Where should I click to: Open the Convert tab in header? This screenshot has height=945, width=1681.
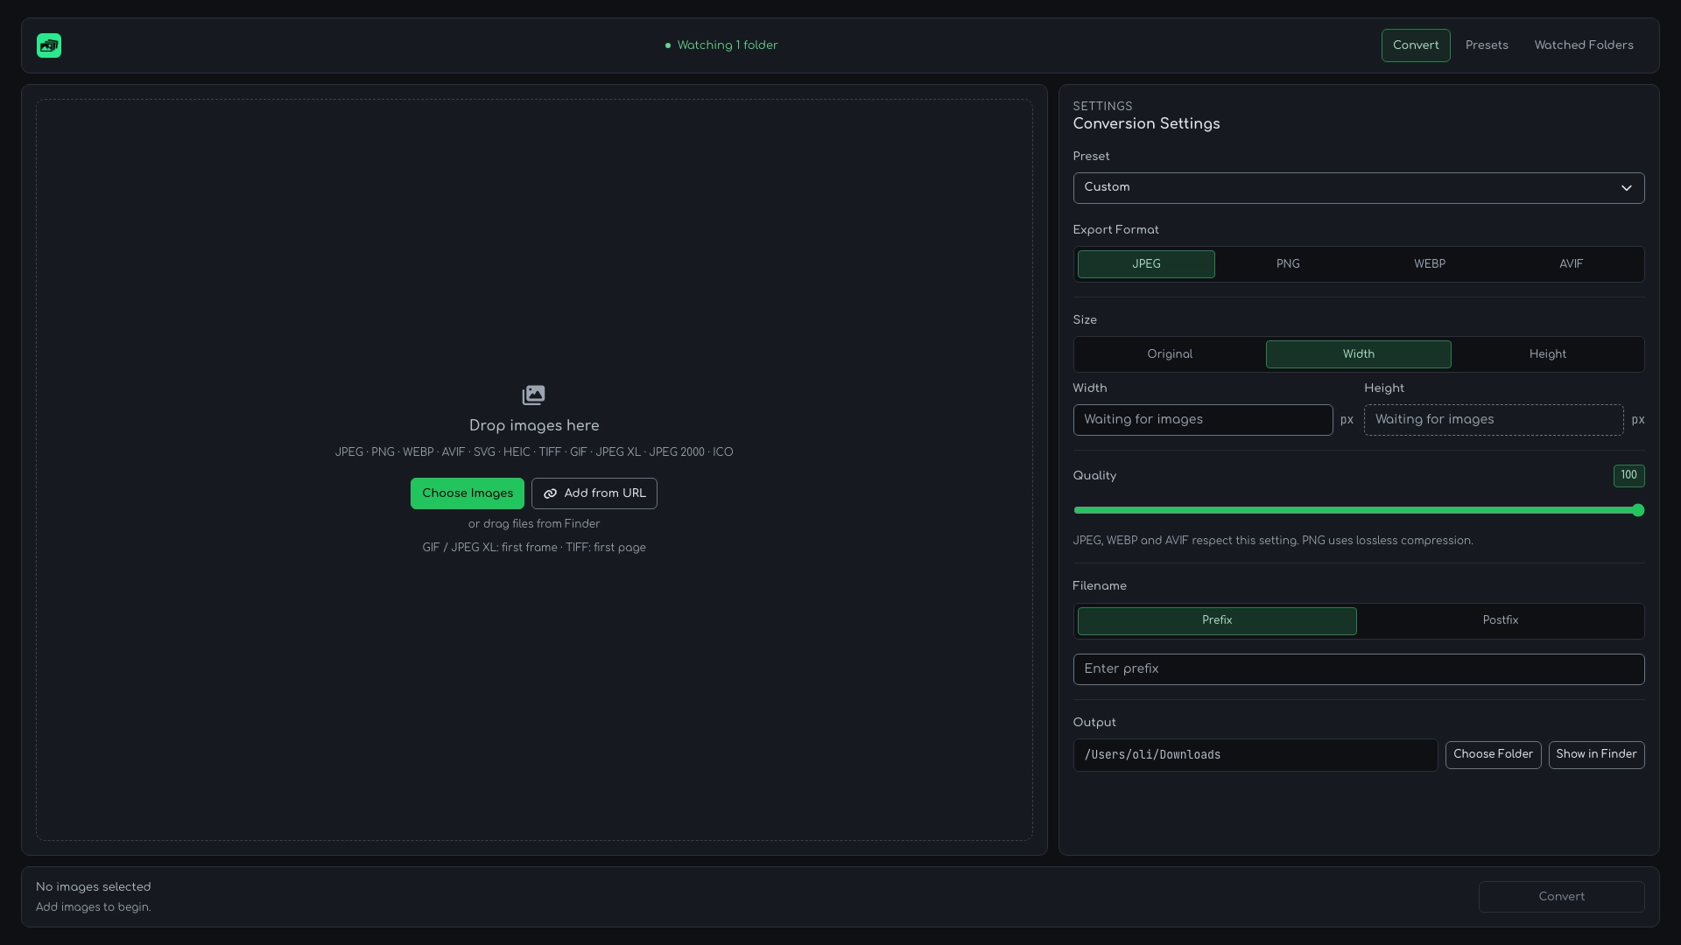[1416, 45]
